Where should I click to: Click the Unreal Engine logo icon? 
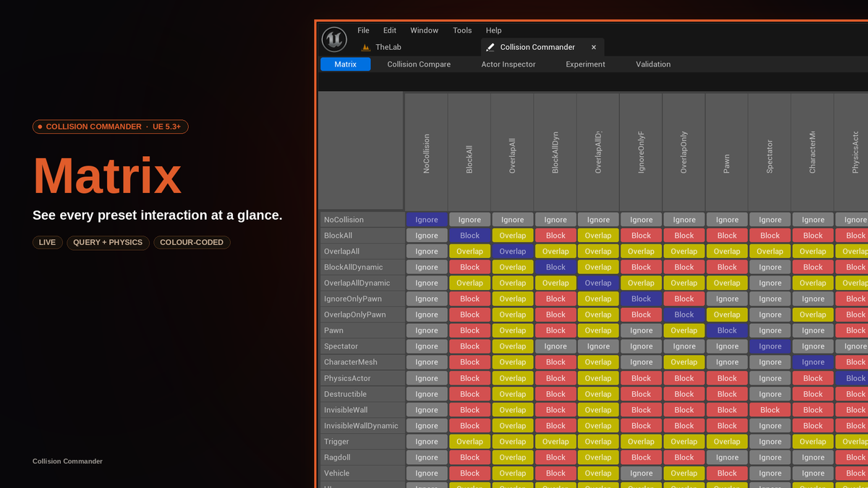coord(334,39)
